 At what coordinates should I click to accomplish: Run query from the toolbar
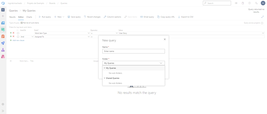[x=45, y=17]
